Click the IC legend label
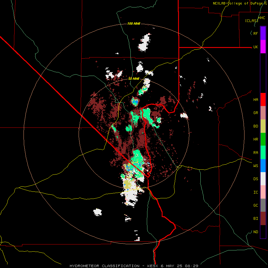The image size is (268, 268). (255, 192)
